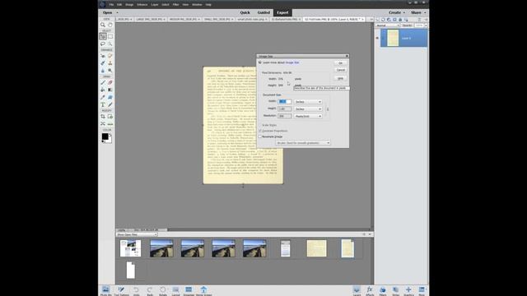Cancel the Image Size dialog
Viewport: 527px width, 296px height.
340,70
